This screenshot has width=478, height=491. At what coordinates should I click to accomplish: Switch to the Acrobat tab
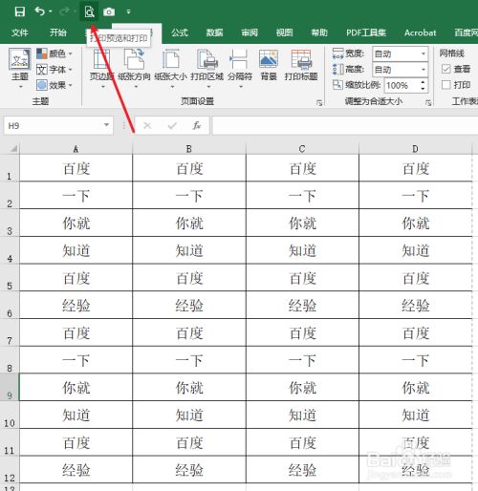point(420,32)
